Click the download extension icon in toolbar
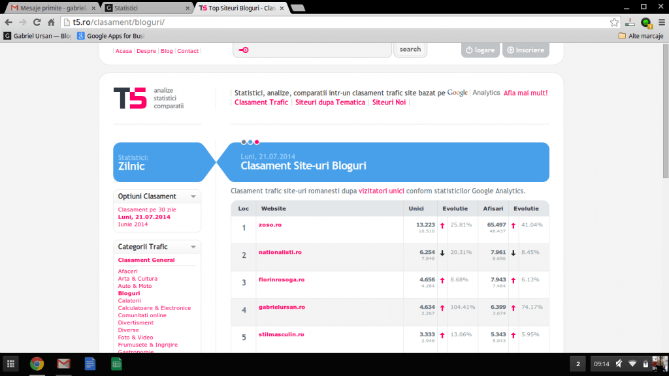This screenshot has width=669, height=376. point(630,22)
